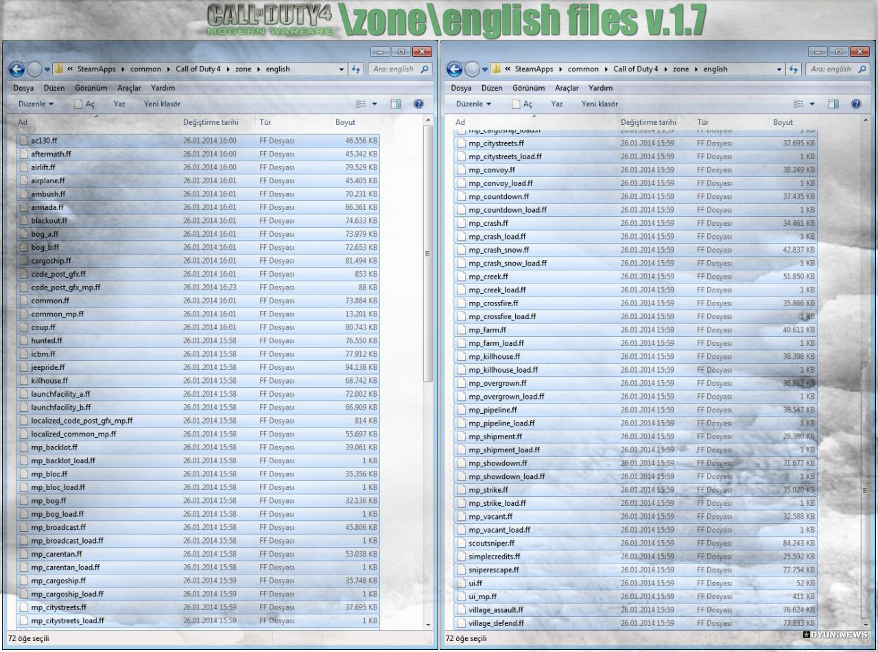Refresh the right window folder view
Viewport: 878px width, 652px height.
point(794,69)
